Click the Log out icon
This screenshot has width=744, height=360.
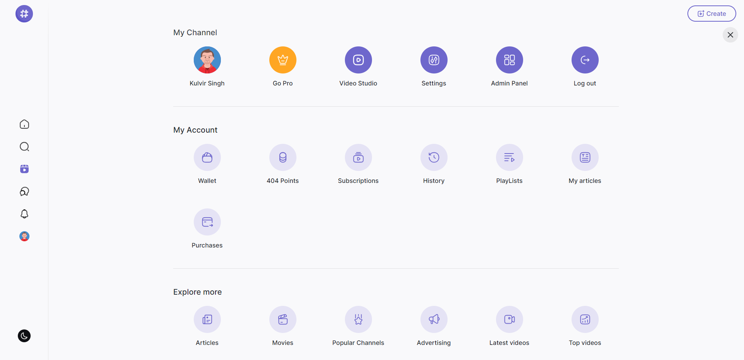[x=585, y=60]
